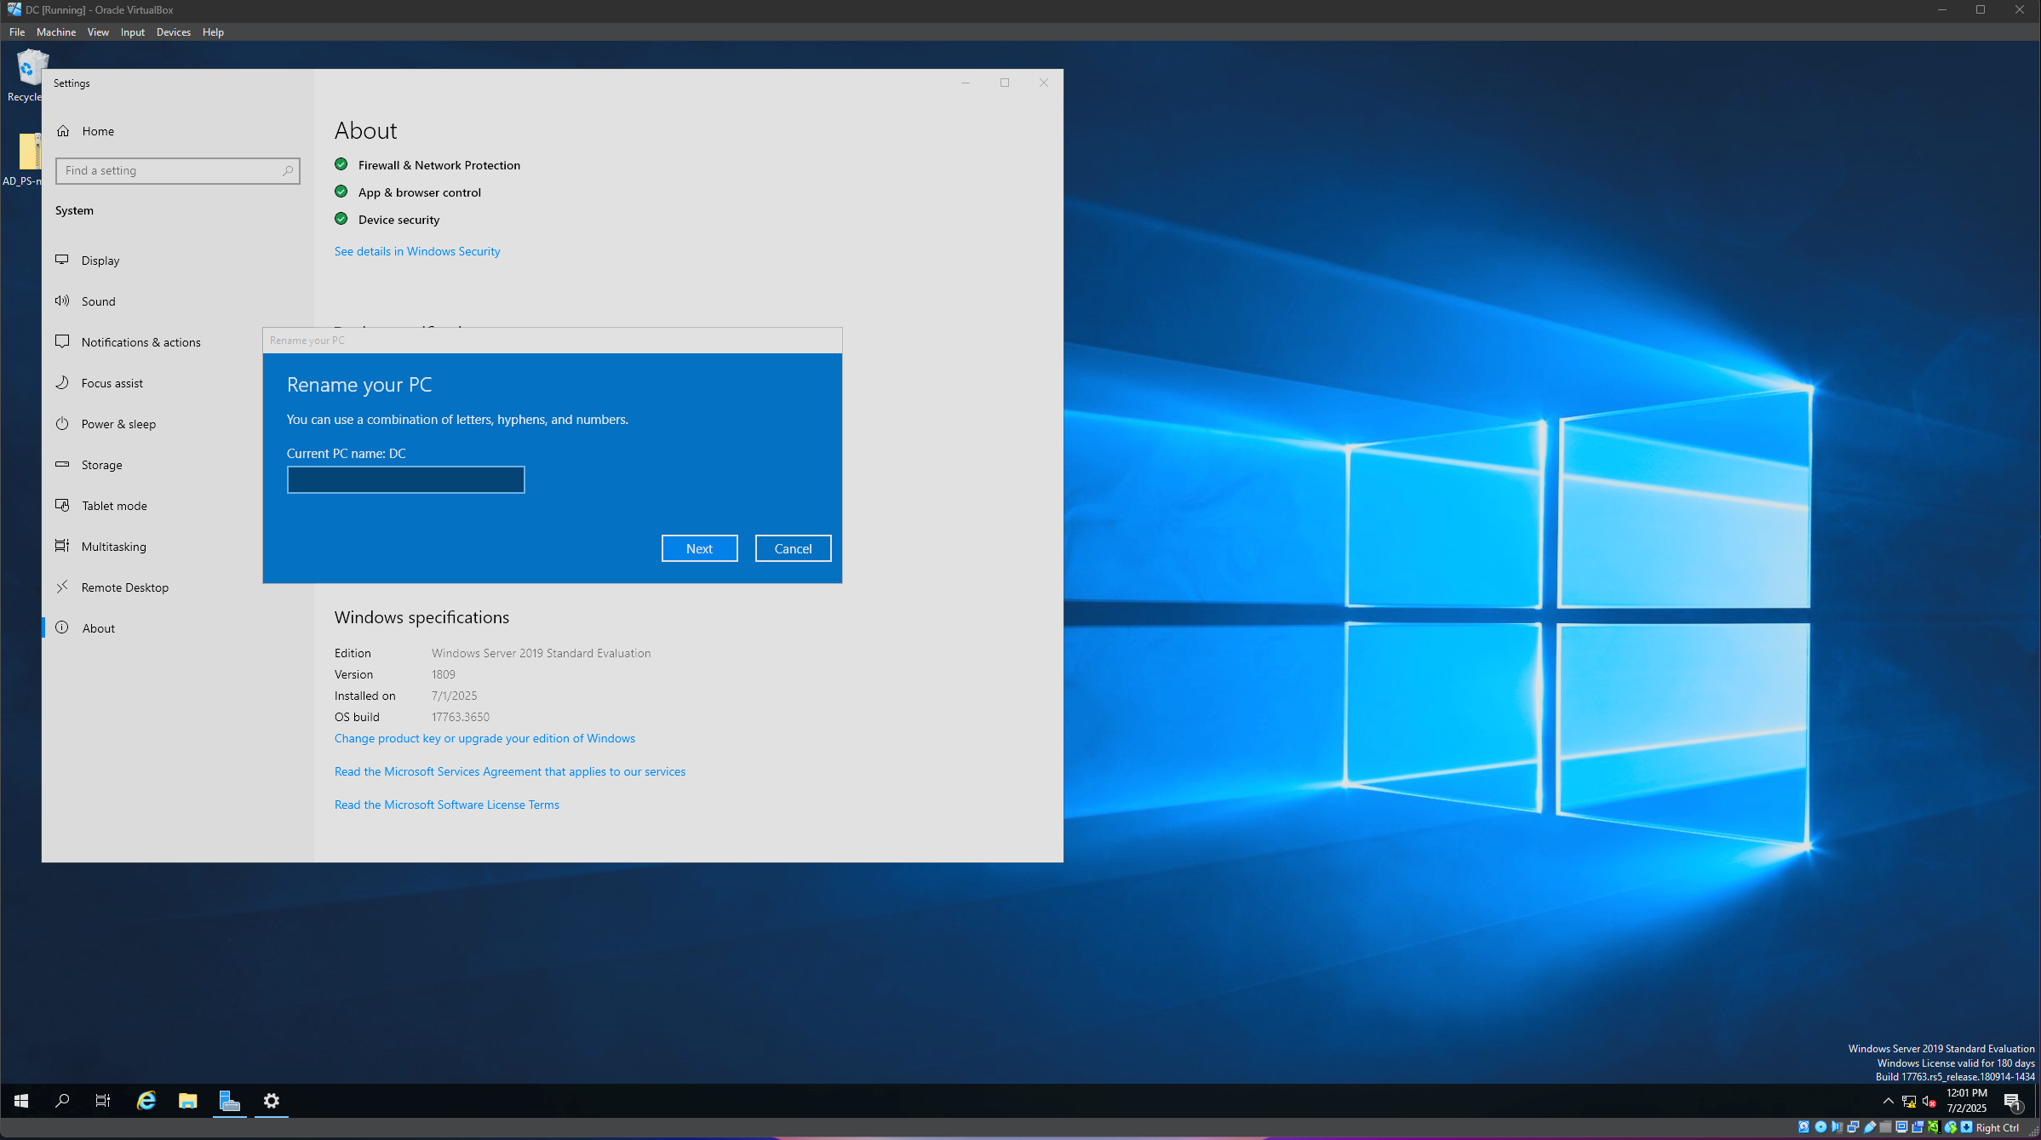The image size is (2041, 1140).
Task: Click VirtualBox keyboard capture indicator
Action: click(1966, 1127)
